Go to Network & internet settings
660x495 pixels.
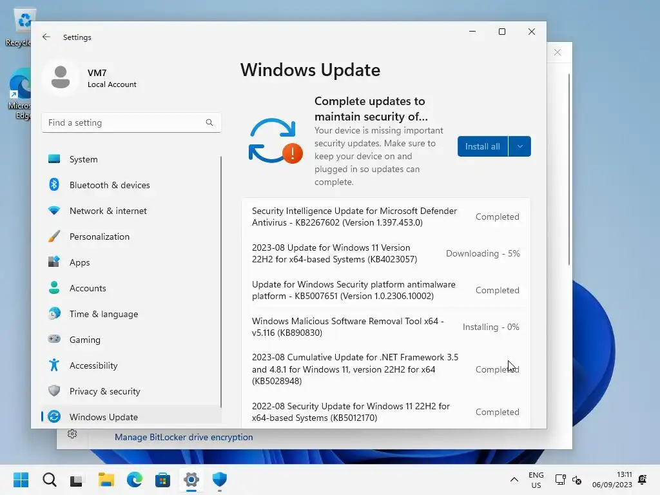click(131, 211)
